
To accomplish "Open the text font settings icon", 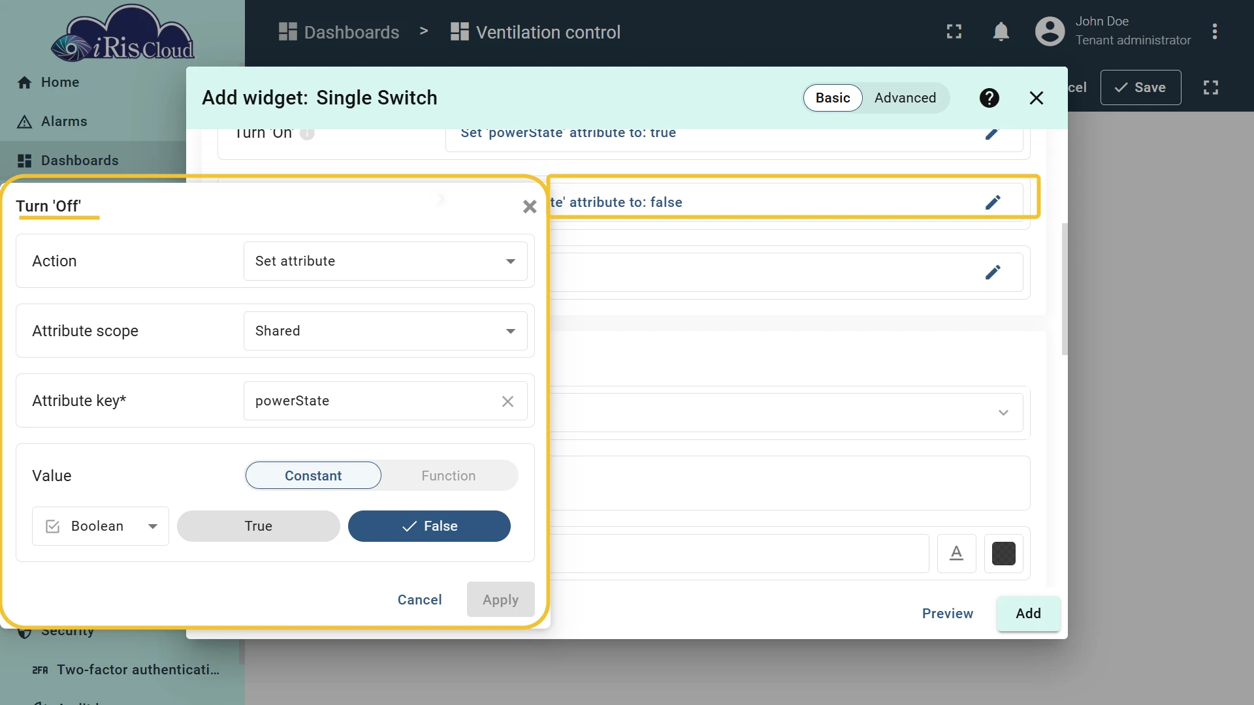I will 956,554.
